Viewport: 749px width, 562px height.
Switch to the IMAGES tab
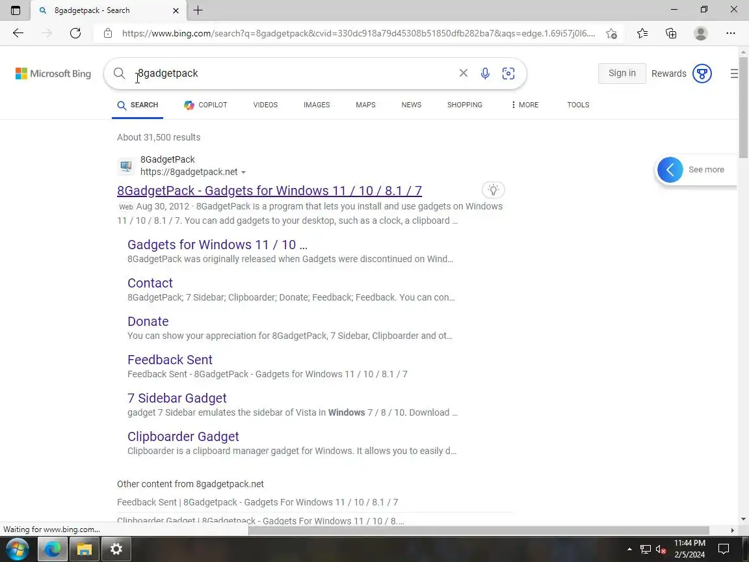pyautogui.click(x=317, y=105)
